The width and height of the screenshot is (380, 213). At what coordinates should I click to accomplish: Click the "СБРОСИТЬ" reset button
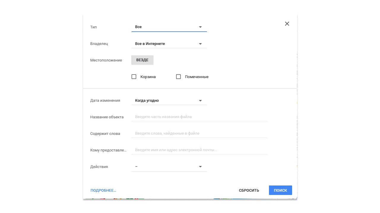(x=249, y=190)
